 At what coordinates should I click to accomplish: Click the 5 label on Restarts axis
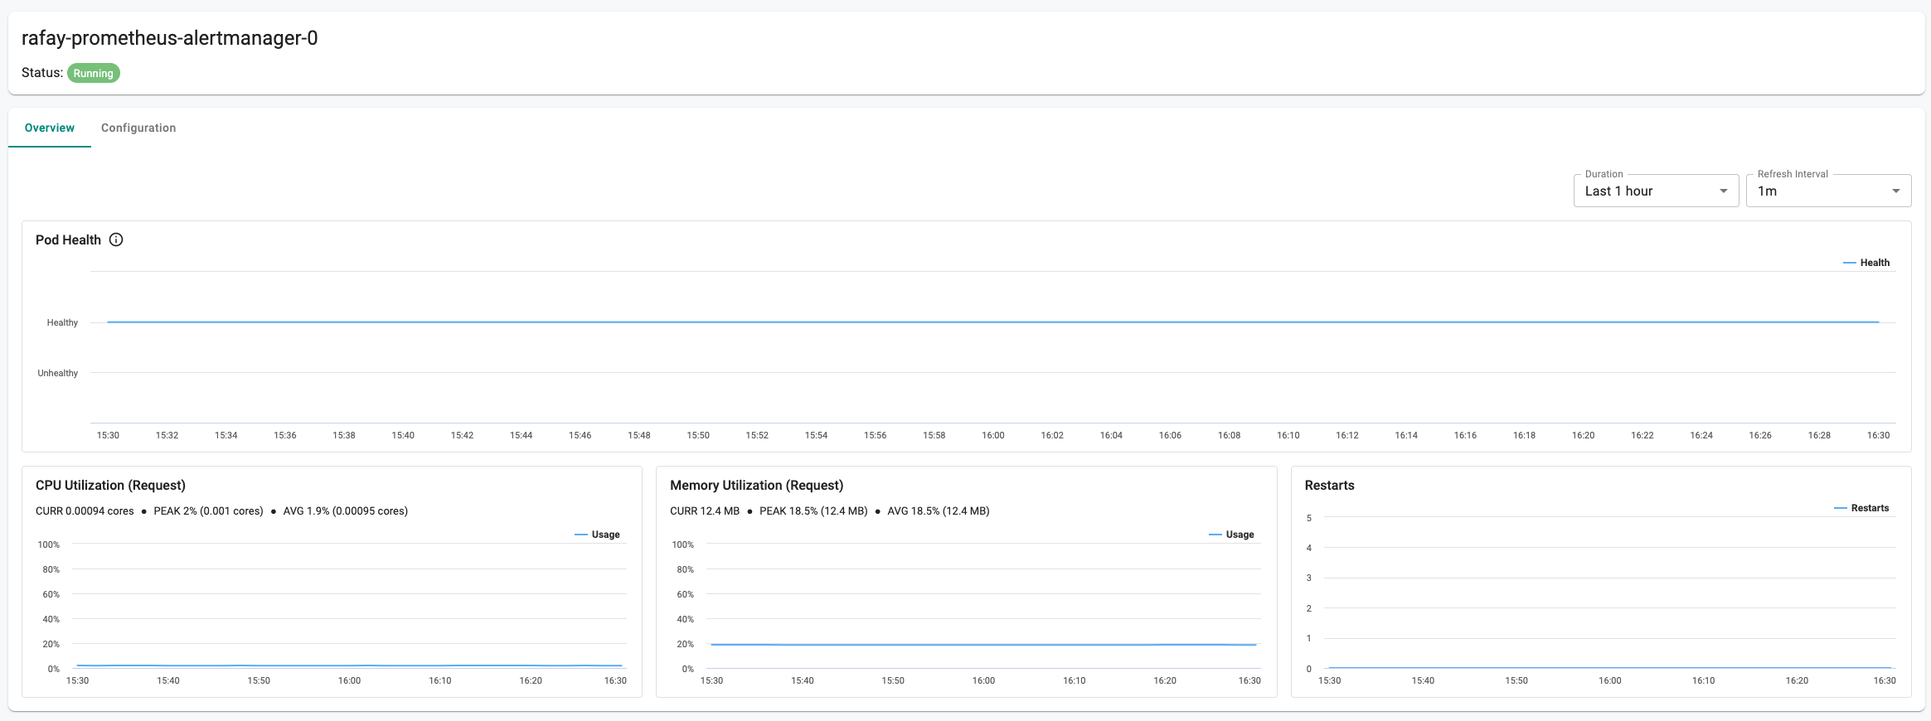(1309, 518)
